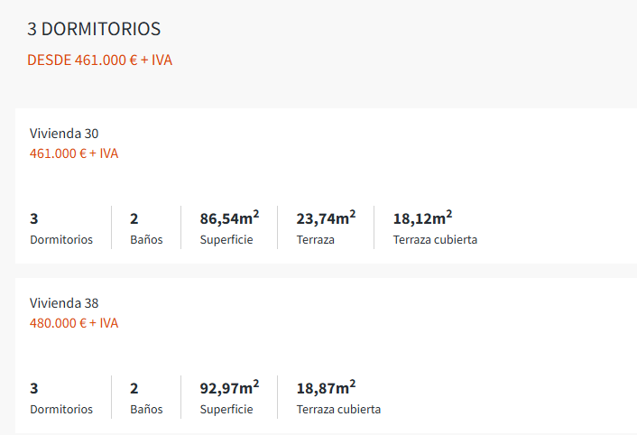Select the 23,74m² terrace value
Viewport: 637px width, 435px height.
click(x=326, y=218)
